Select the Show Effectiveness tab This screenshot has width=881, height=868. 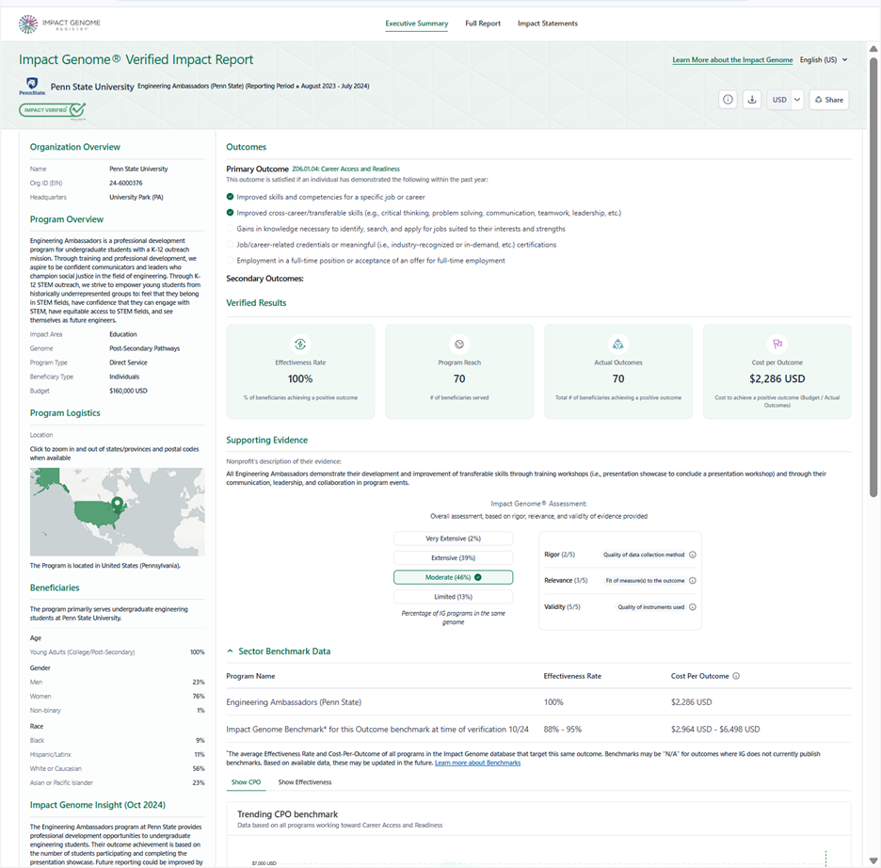point(305,782)
